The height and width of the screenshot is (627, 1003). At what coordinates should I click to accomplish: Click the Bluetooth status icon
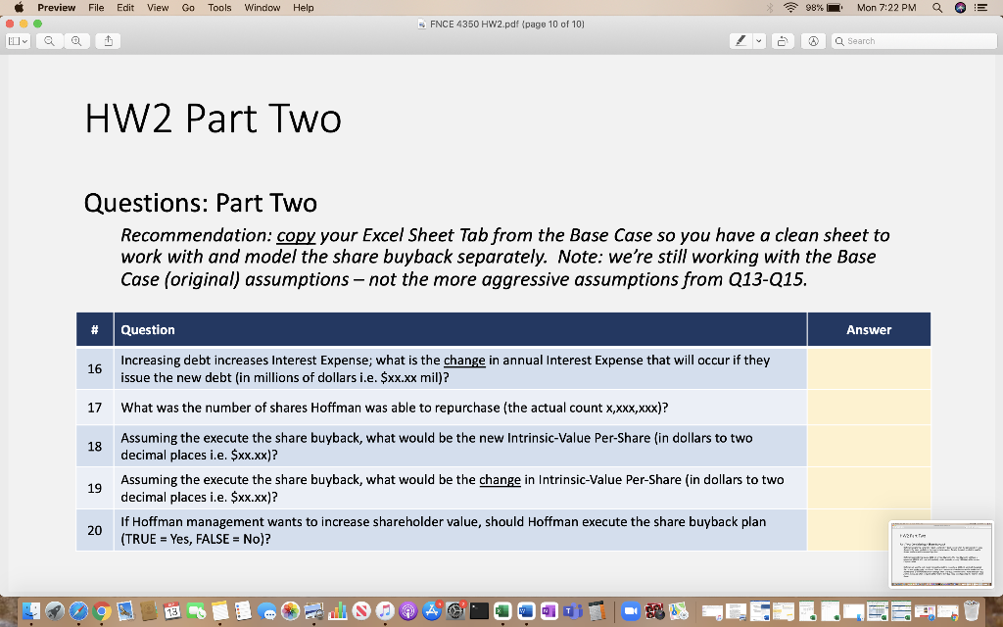click(770, 8)
